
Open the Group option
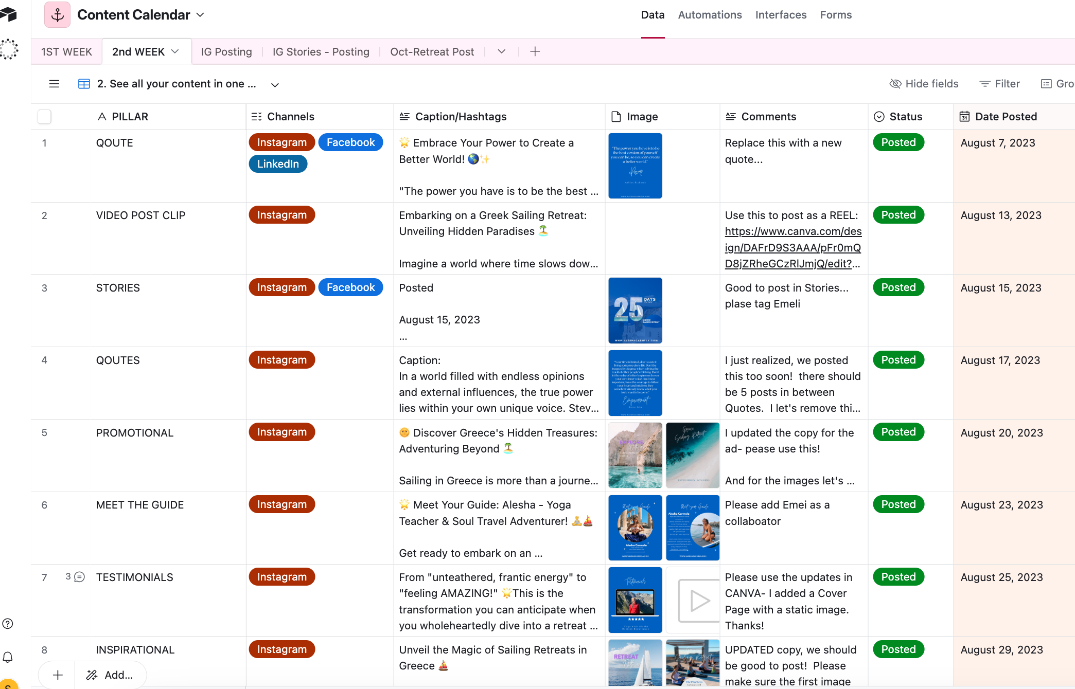1057,84
